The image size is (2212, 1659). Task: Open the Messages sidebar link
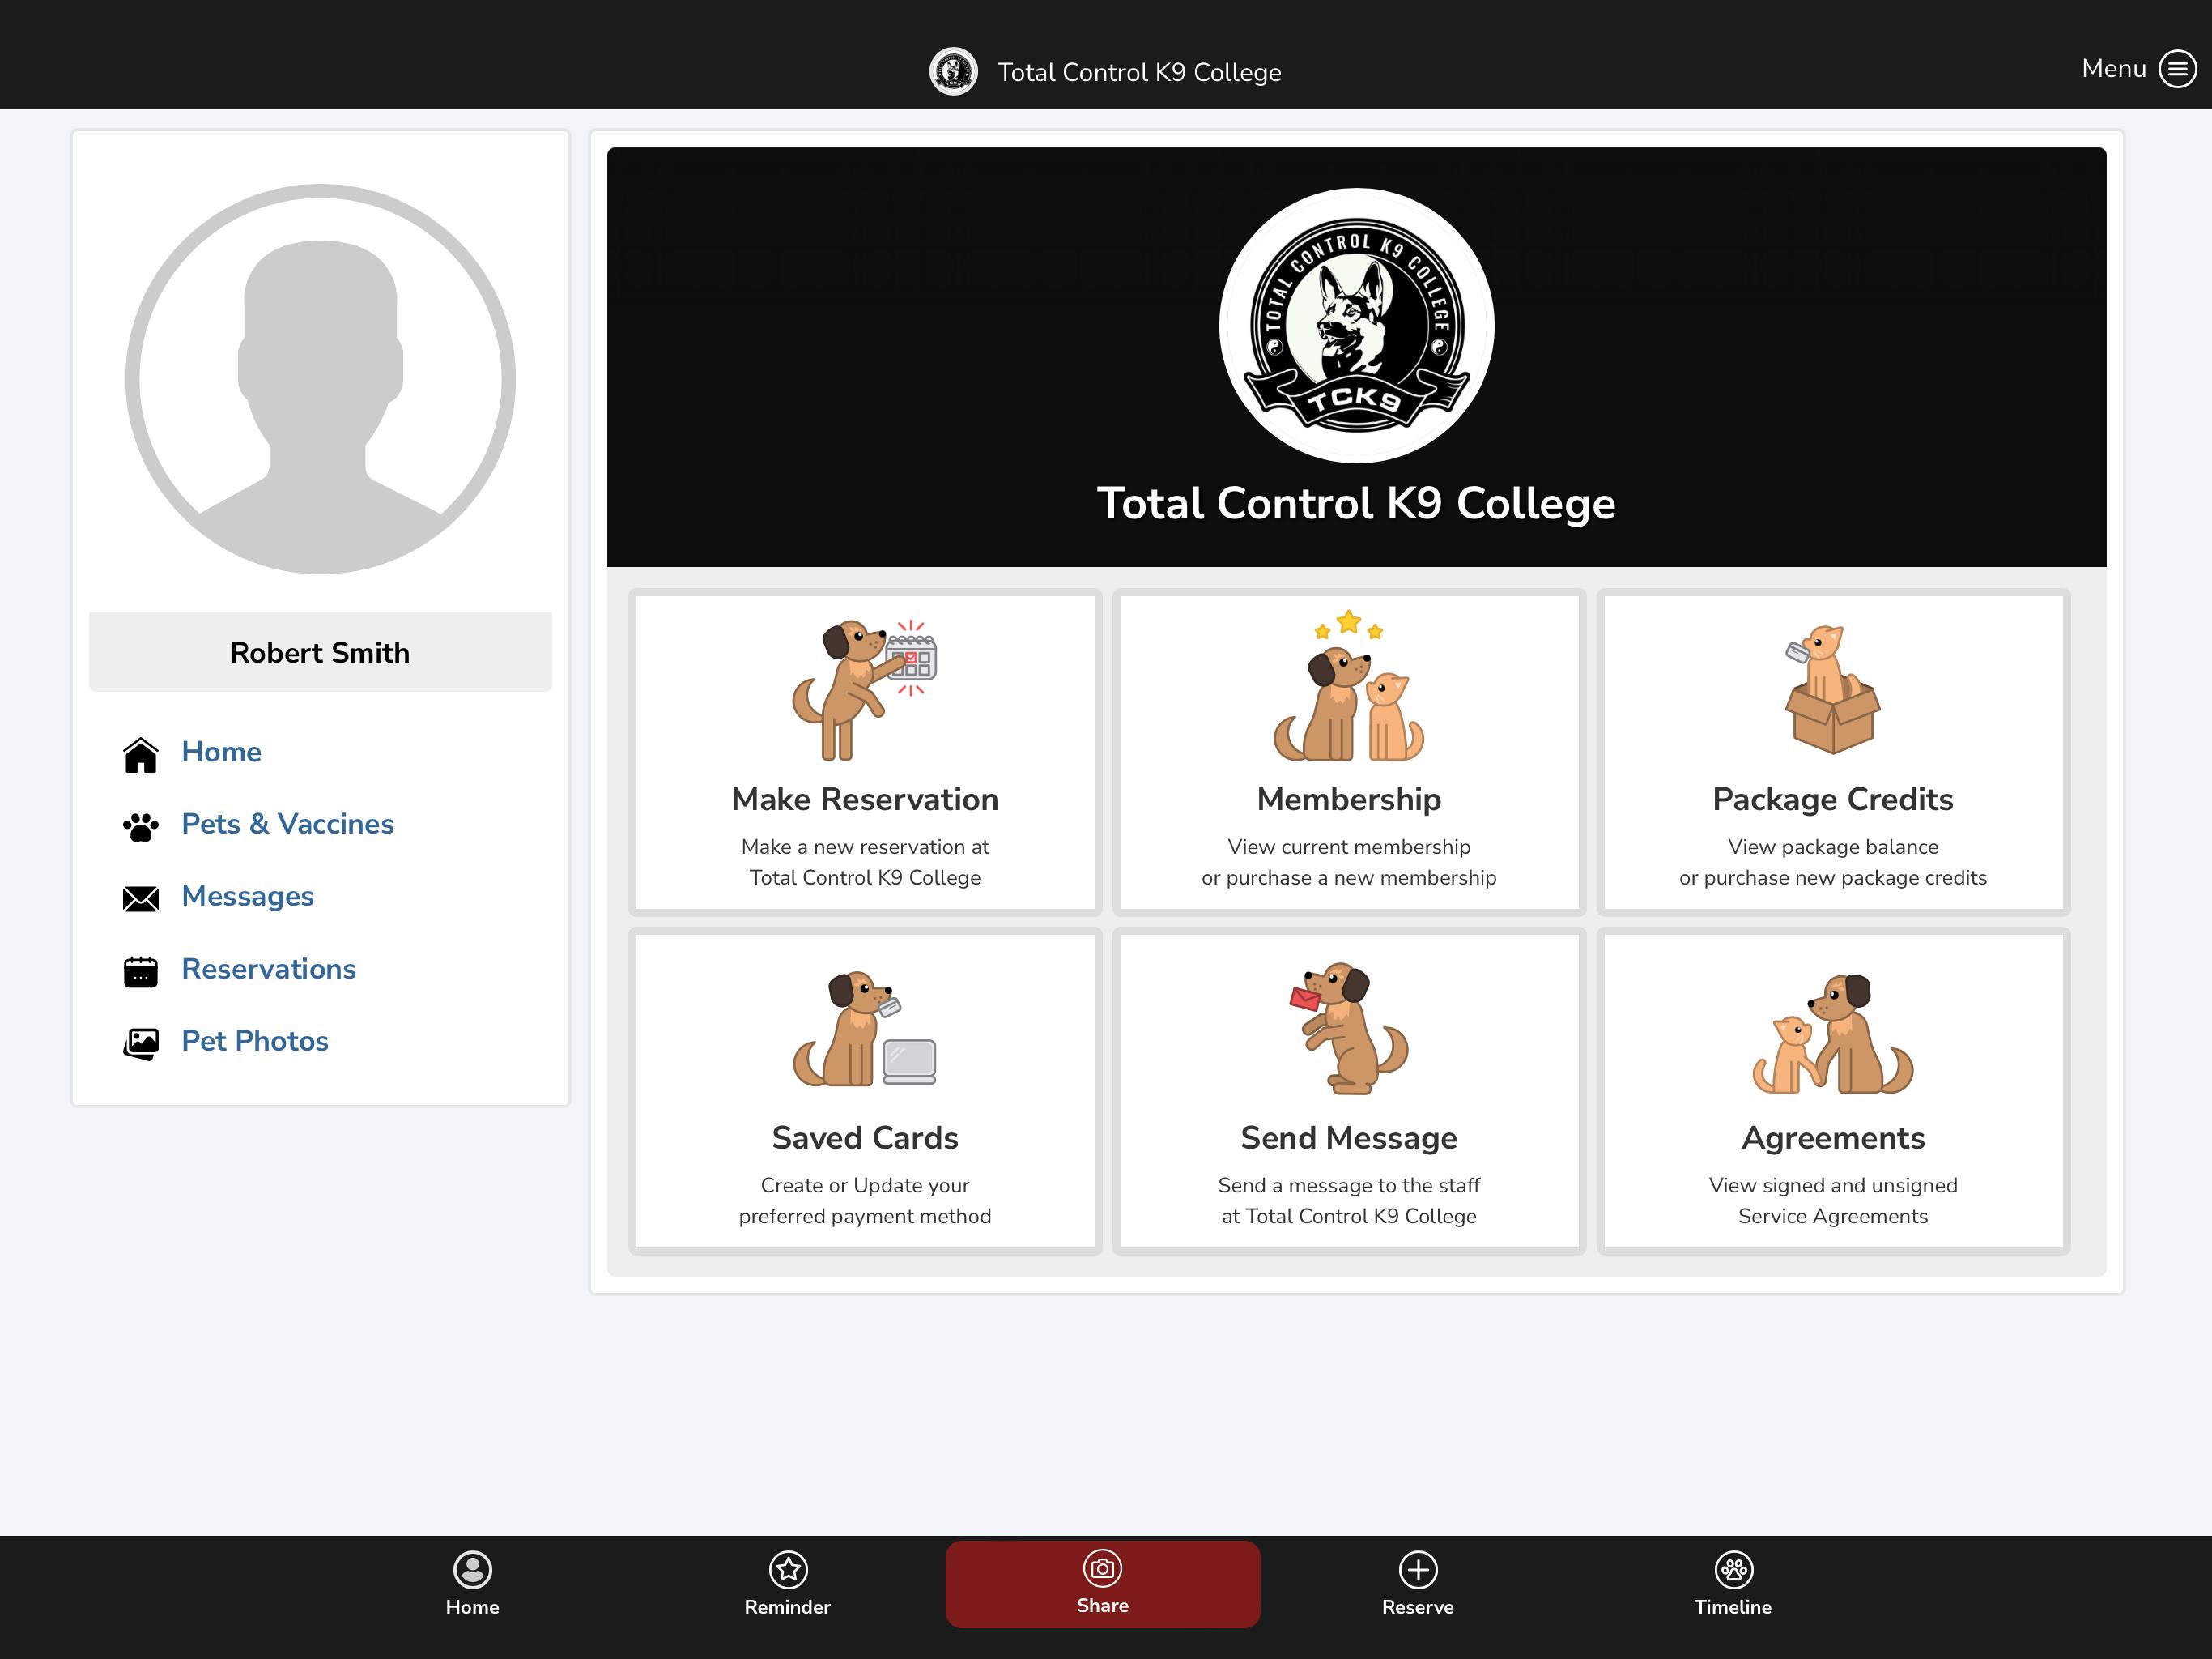[x=248, y=897]
